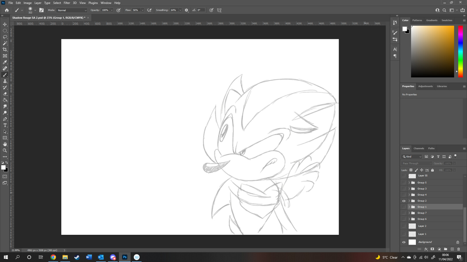This screenshot has width=467, height=262.
Task: Open the Filter menu
Action: pyautogui.click(x=67, y=3)
